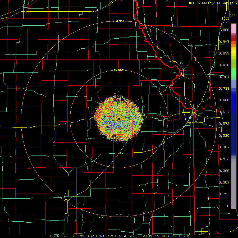Click the 0.360 scale value
Viewport: 238px width, 238px height.
224,171
